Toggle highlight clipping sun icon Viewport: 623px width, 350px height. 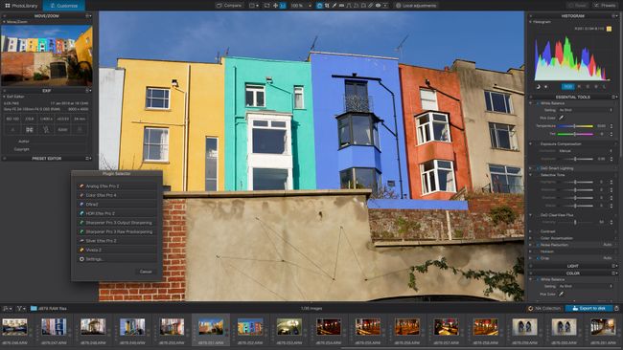[x=546, y=87]
